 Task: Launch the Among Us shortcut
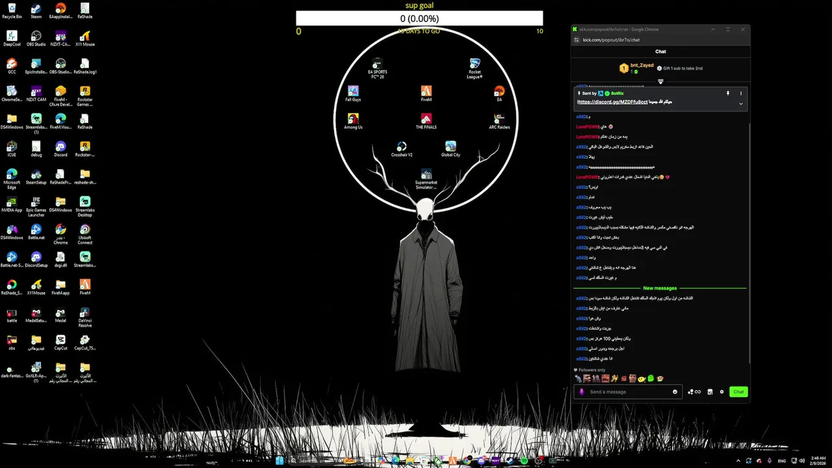point(353,121)
